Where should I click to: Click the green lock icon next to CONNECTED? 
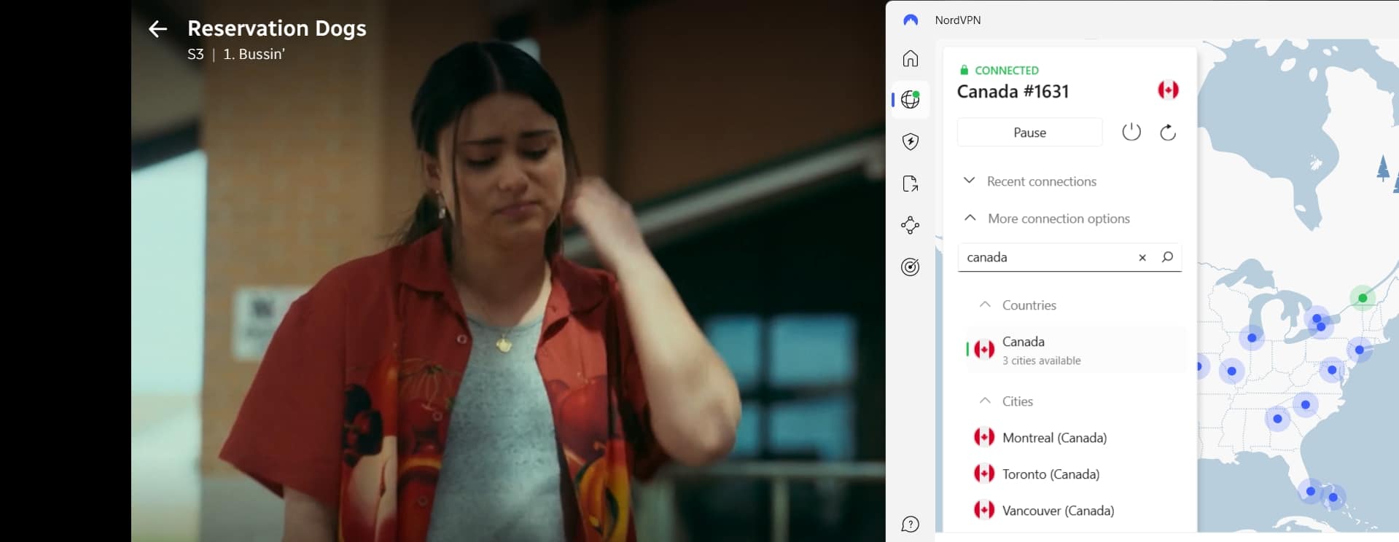pos(965,70)
